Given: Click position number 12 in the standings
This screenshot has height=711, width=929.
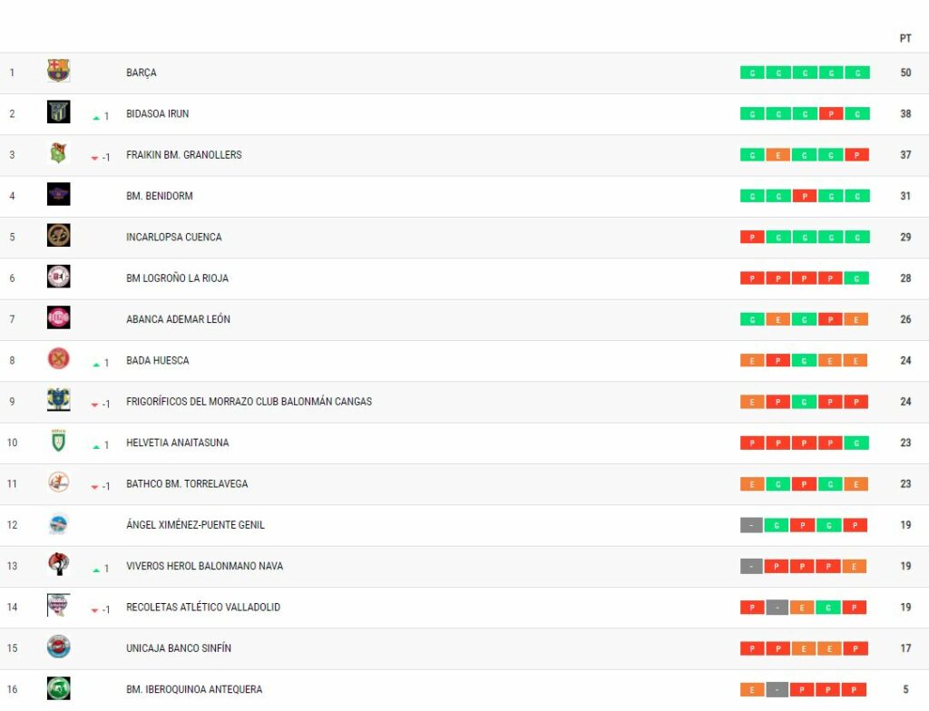Looking at the screenshot, I should coord(12,525).
